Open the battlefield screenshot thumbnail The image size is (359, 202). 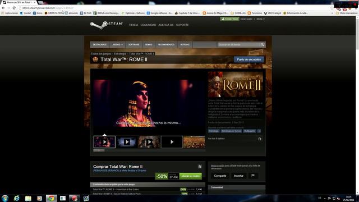[194, 142]
